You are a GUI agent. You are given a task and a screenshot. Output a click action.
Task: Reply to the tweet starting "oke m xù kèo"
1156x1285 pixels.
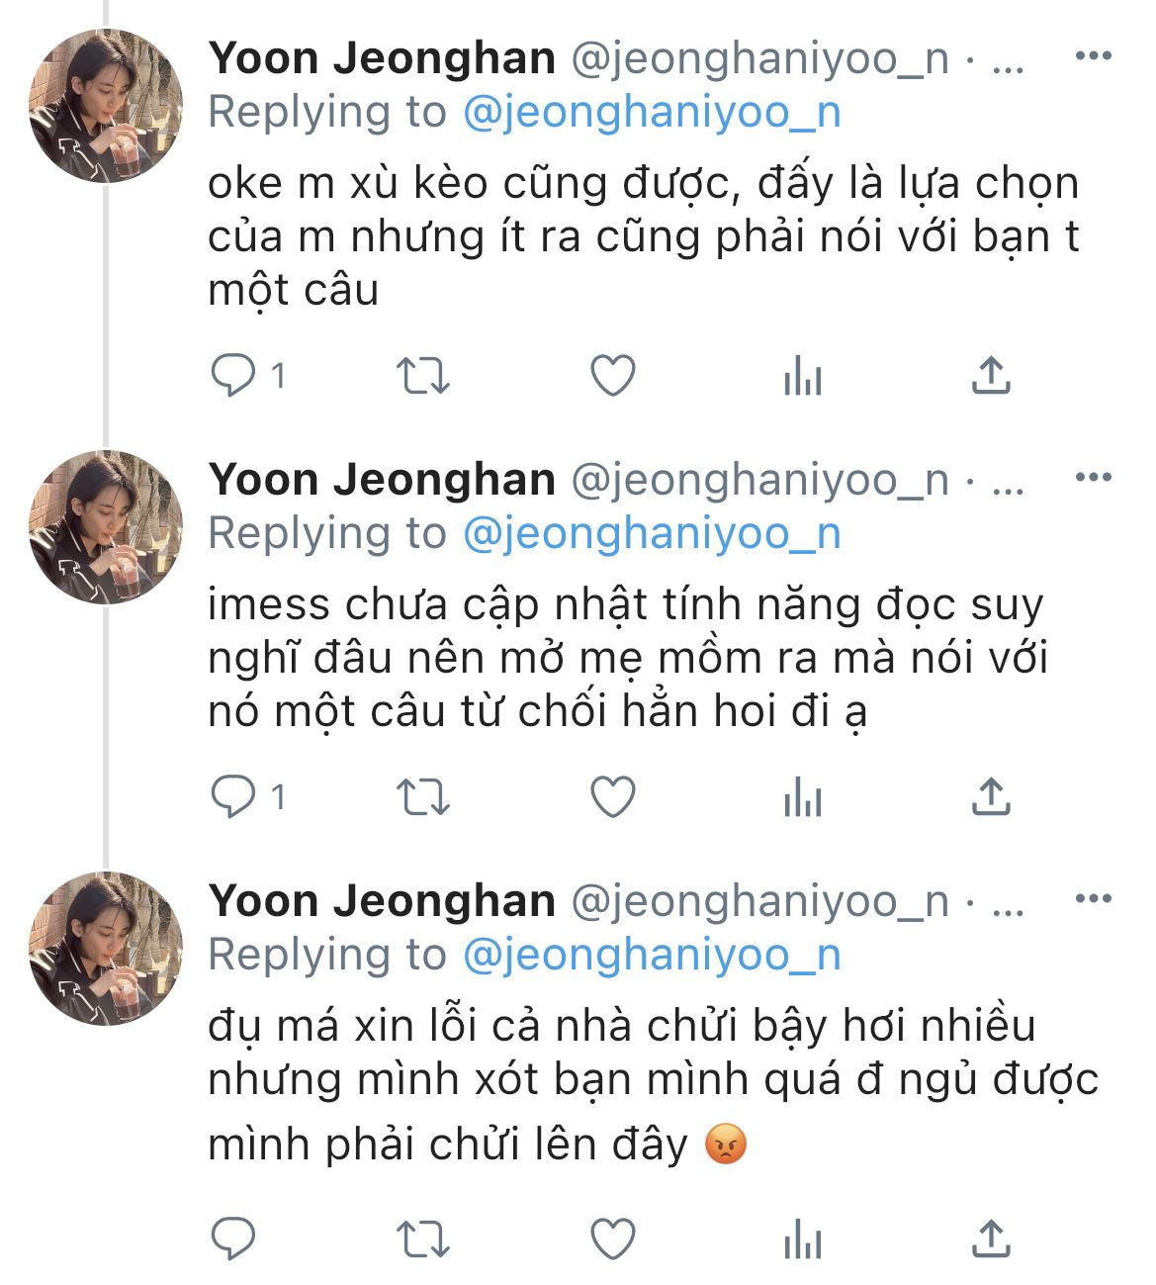tap(234, 376)
